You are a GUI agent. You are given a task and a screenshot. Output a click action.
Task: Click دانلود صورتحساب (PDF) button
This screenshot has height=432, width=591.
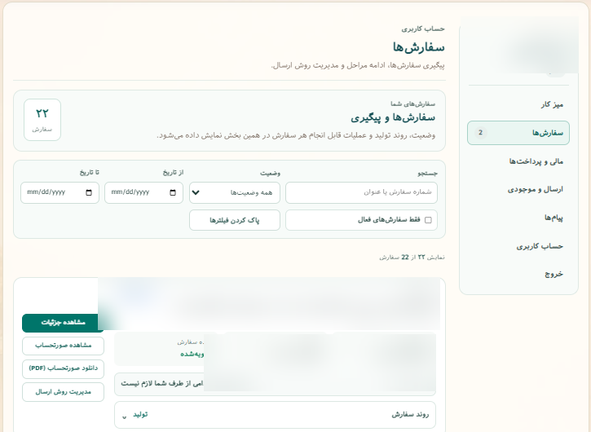(63, 368)
